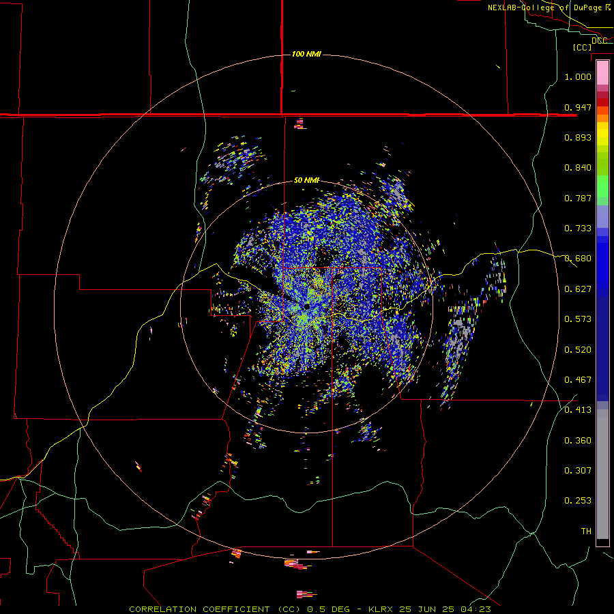
Task: Pick the gray swatch beside 0.307
Action: point(602,474)
